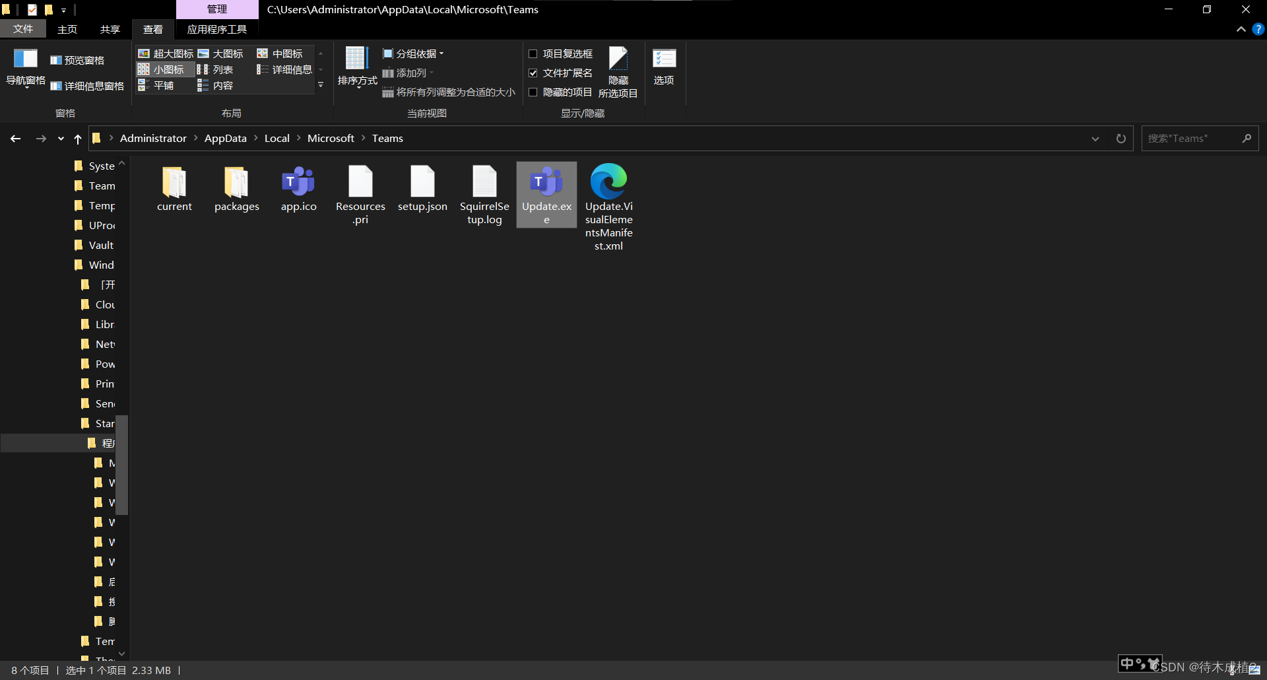Open the sort by menu

pyautogui.click(x=357, y=68)
